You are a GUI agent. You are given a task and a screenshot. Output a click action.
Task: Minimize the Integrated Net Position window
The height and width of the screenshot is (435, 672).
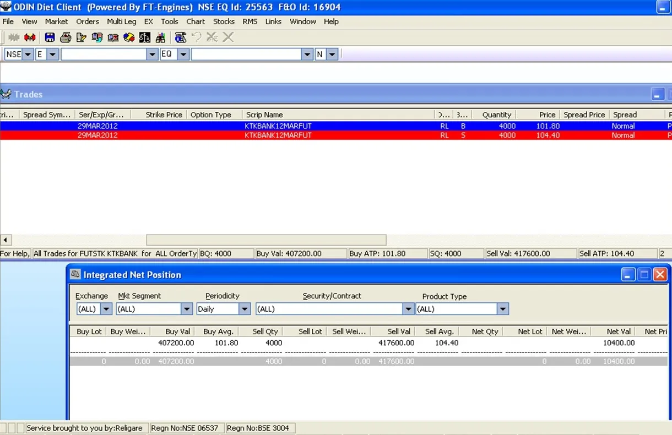(x=628, y=274)
